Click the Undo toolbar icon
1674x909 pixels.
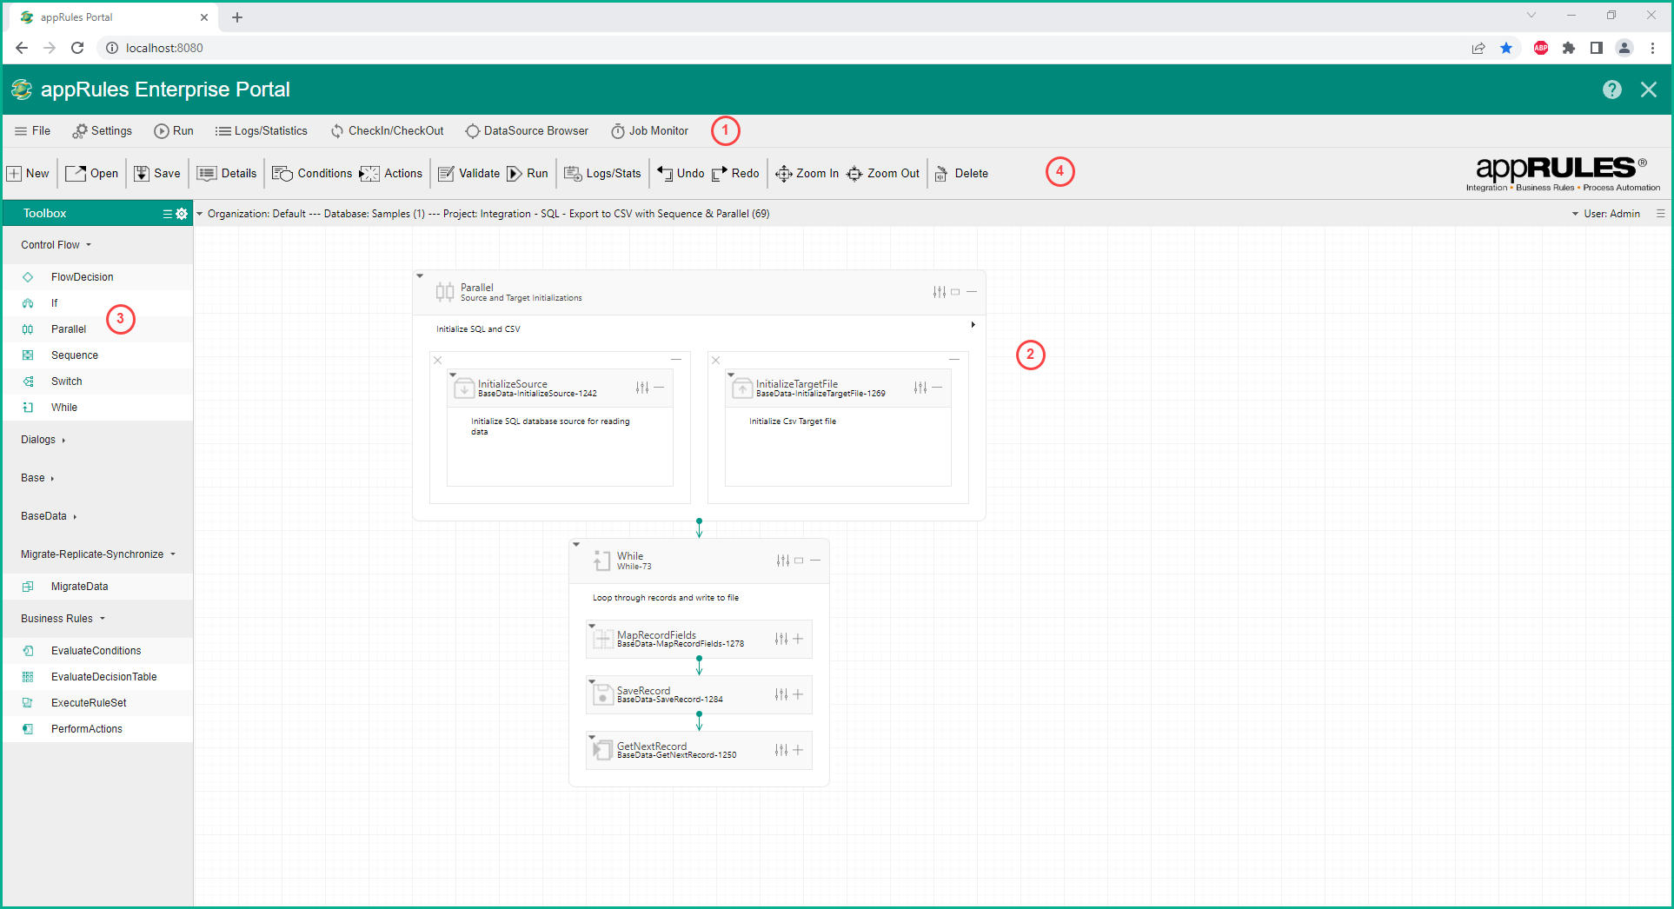pyautogui.click(x=665, y=174)
